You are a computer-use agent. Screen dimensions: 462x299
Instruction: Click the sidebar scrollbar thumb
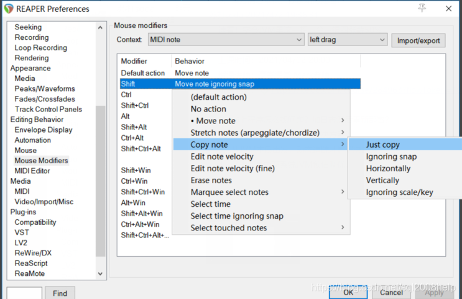(x=100, y=181)
